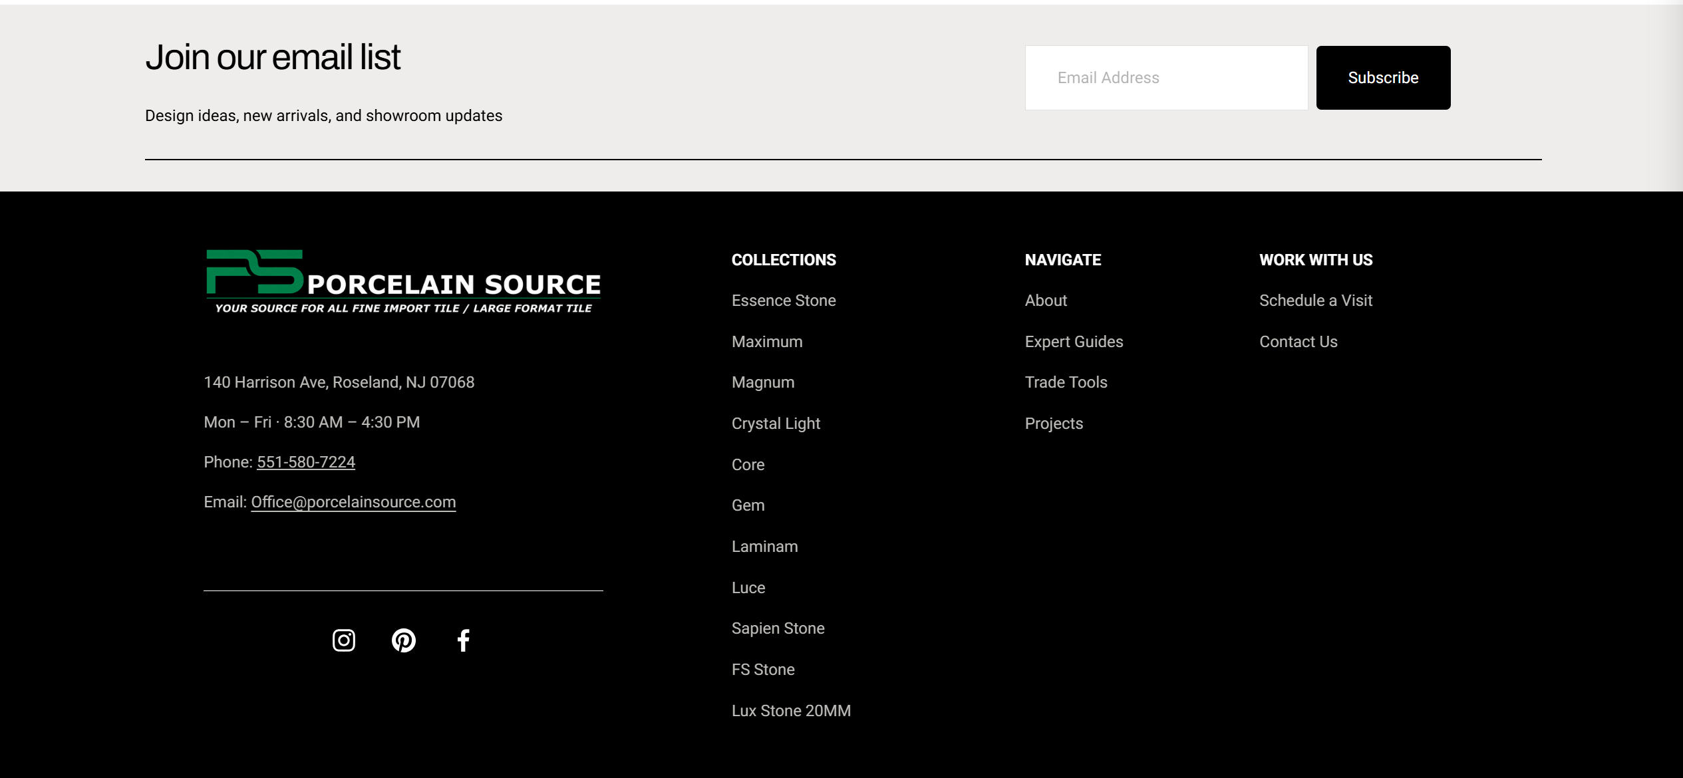Open the Maximum collection link
Screen dimensions: 1683x778
pyautogui.click(x=767, y=342)
